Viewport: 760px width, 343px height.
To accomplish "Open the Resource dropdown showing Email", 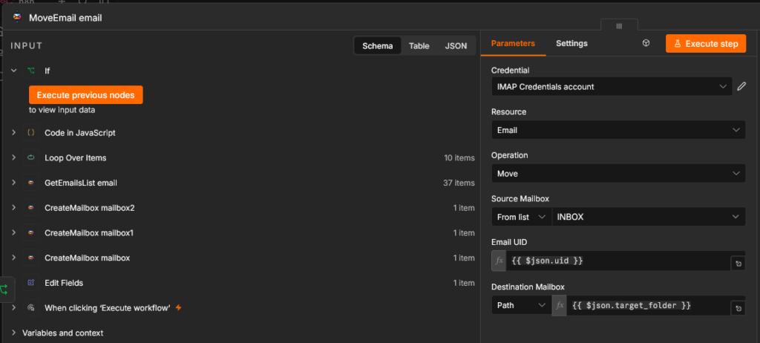I will (618, 130).
